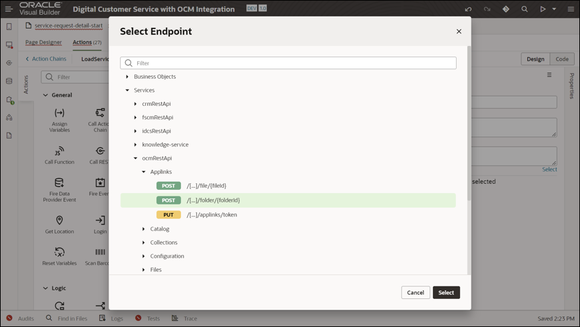Click the Audits status bar item
The image size is (580, 327).
[x=21, y=318]
